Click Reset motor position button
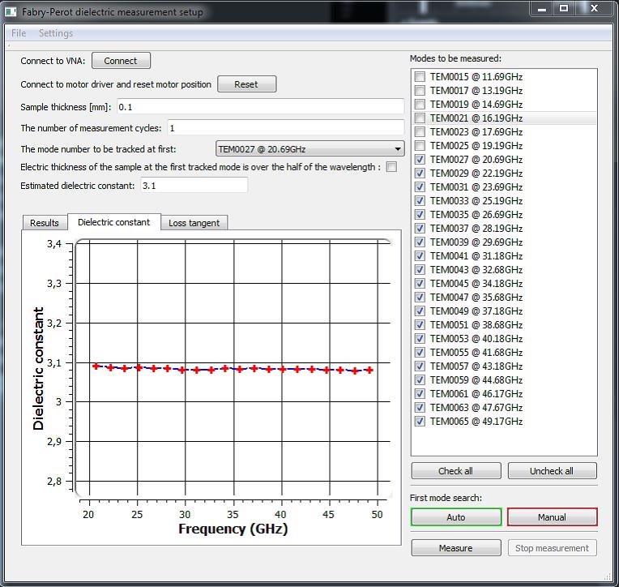The height and width of the screenshot is (587, 619). coord(246,84)
